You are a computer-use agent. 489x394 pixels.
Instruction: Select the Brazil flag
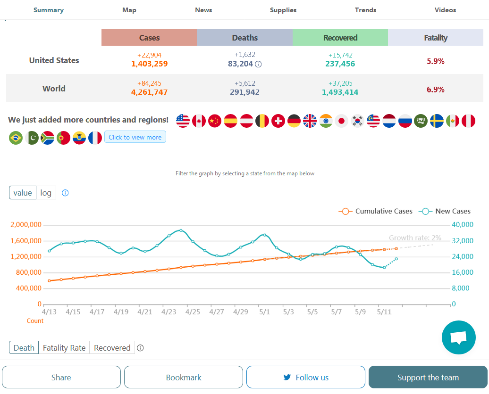(16, 138)
